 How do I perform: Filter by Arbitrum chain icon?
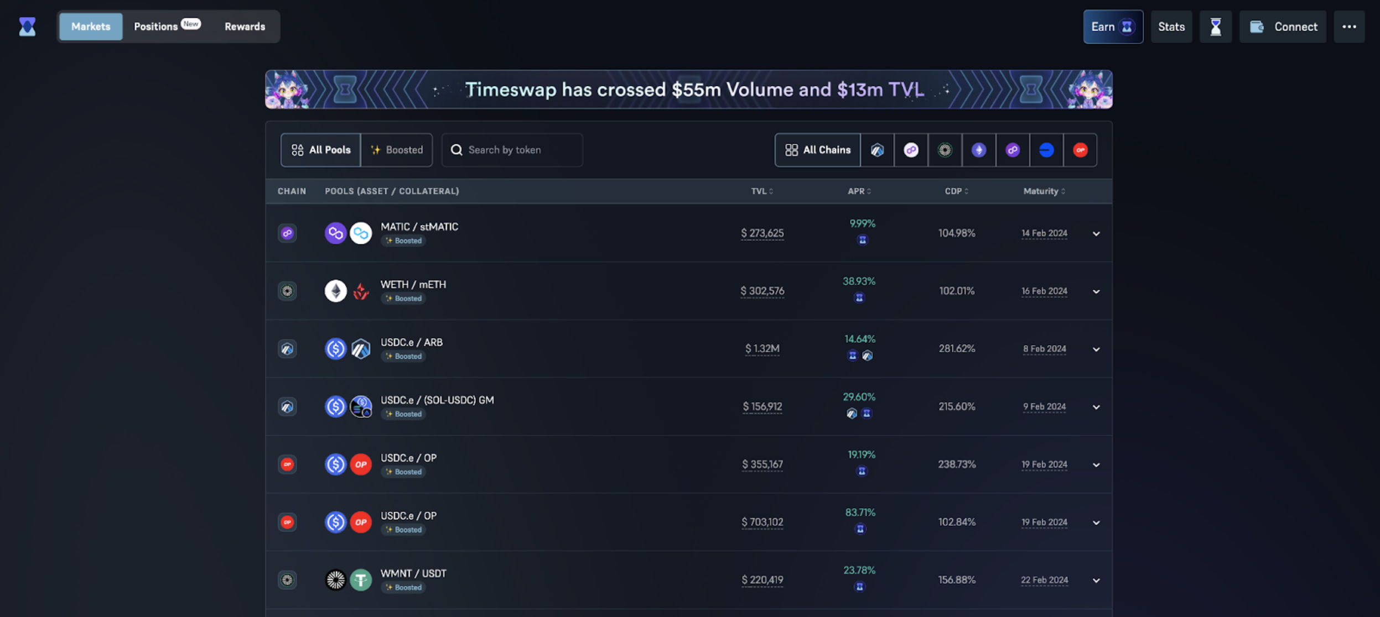tap(877, 150)
